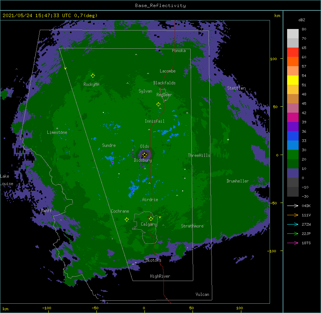Click the Okotoks city label

tap(153, 260)
